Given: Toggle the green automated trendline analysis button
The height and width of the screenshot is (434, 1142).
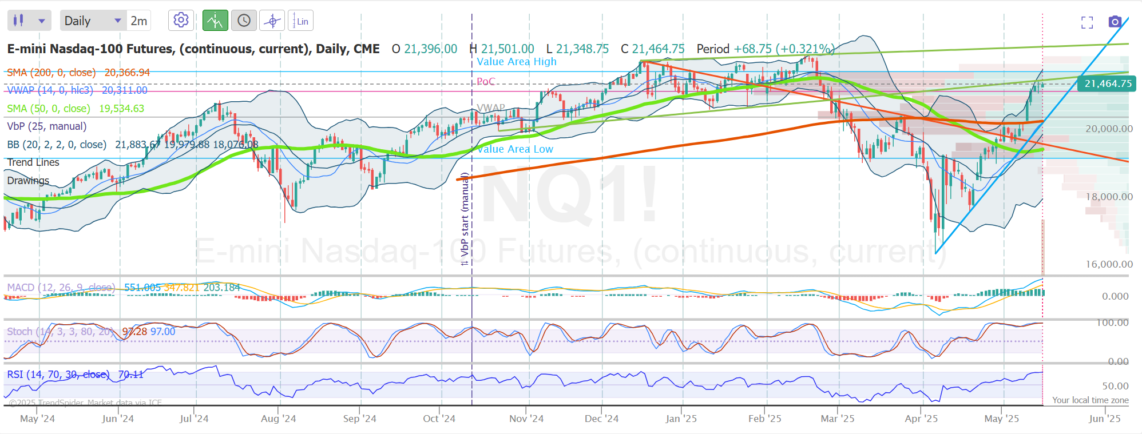Looking at the screenshot, I should (x=215, y=21).
